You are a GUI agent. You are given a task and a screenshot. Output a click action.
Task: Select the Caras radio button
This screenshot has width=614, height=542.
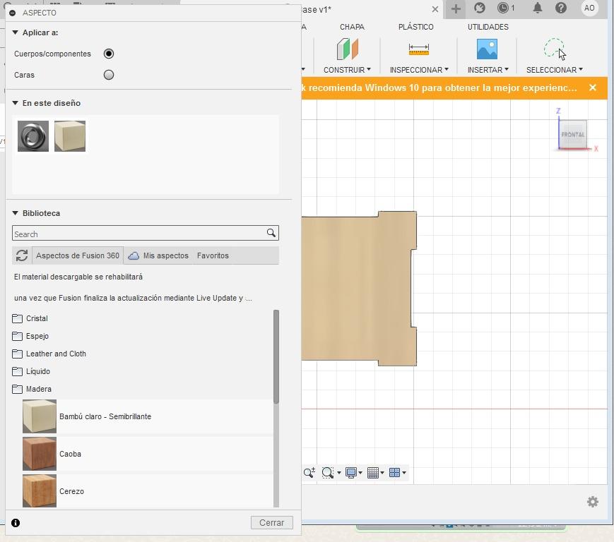coord(109,75)
